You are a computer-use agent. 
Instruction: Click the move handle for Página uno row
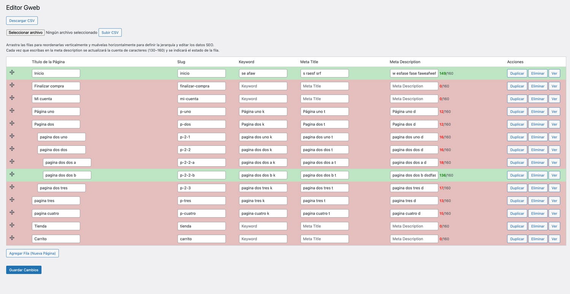coord(12,111)
